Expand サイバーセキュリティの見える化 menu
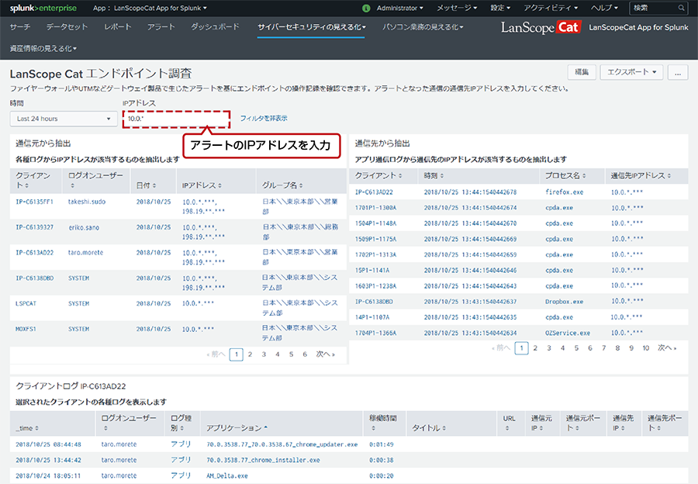The height and width of the screenshot is (484, 698). [311, 27]
